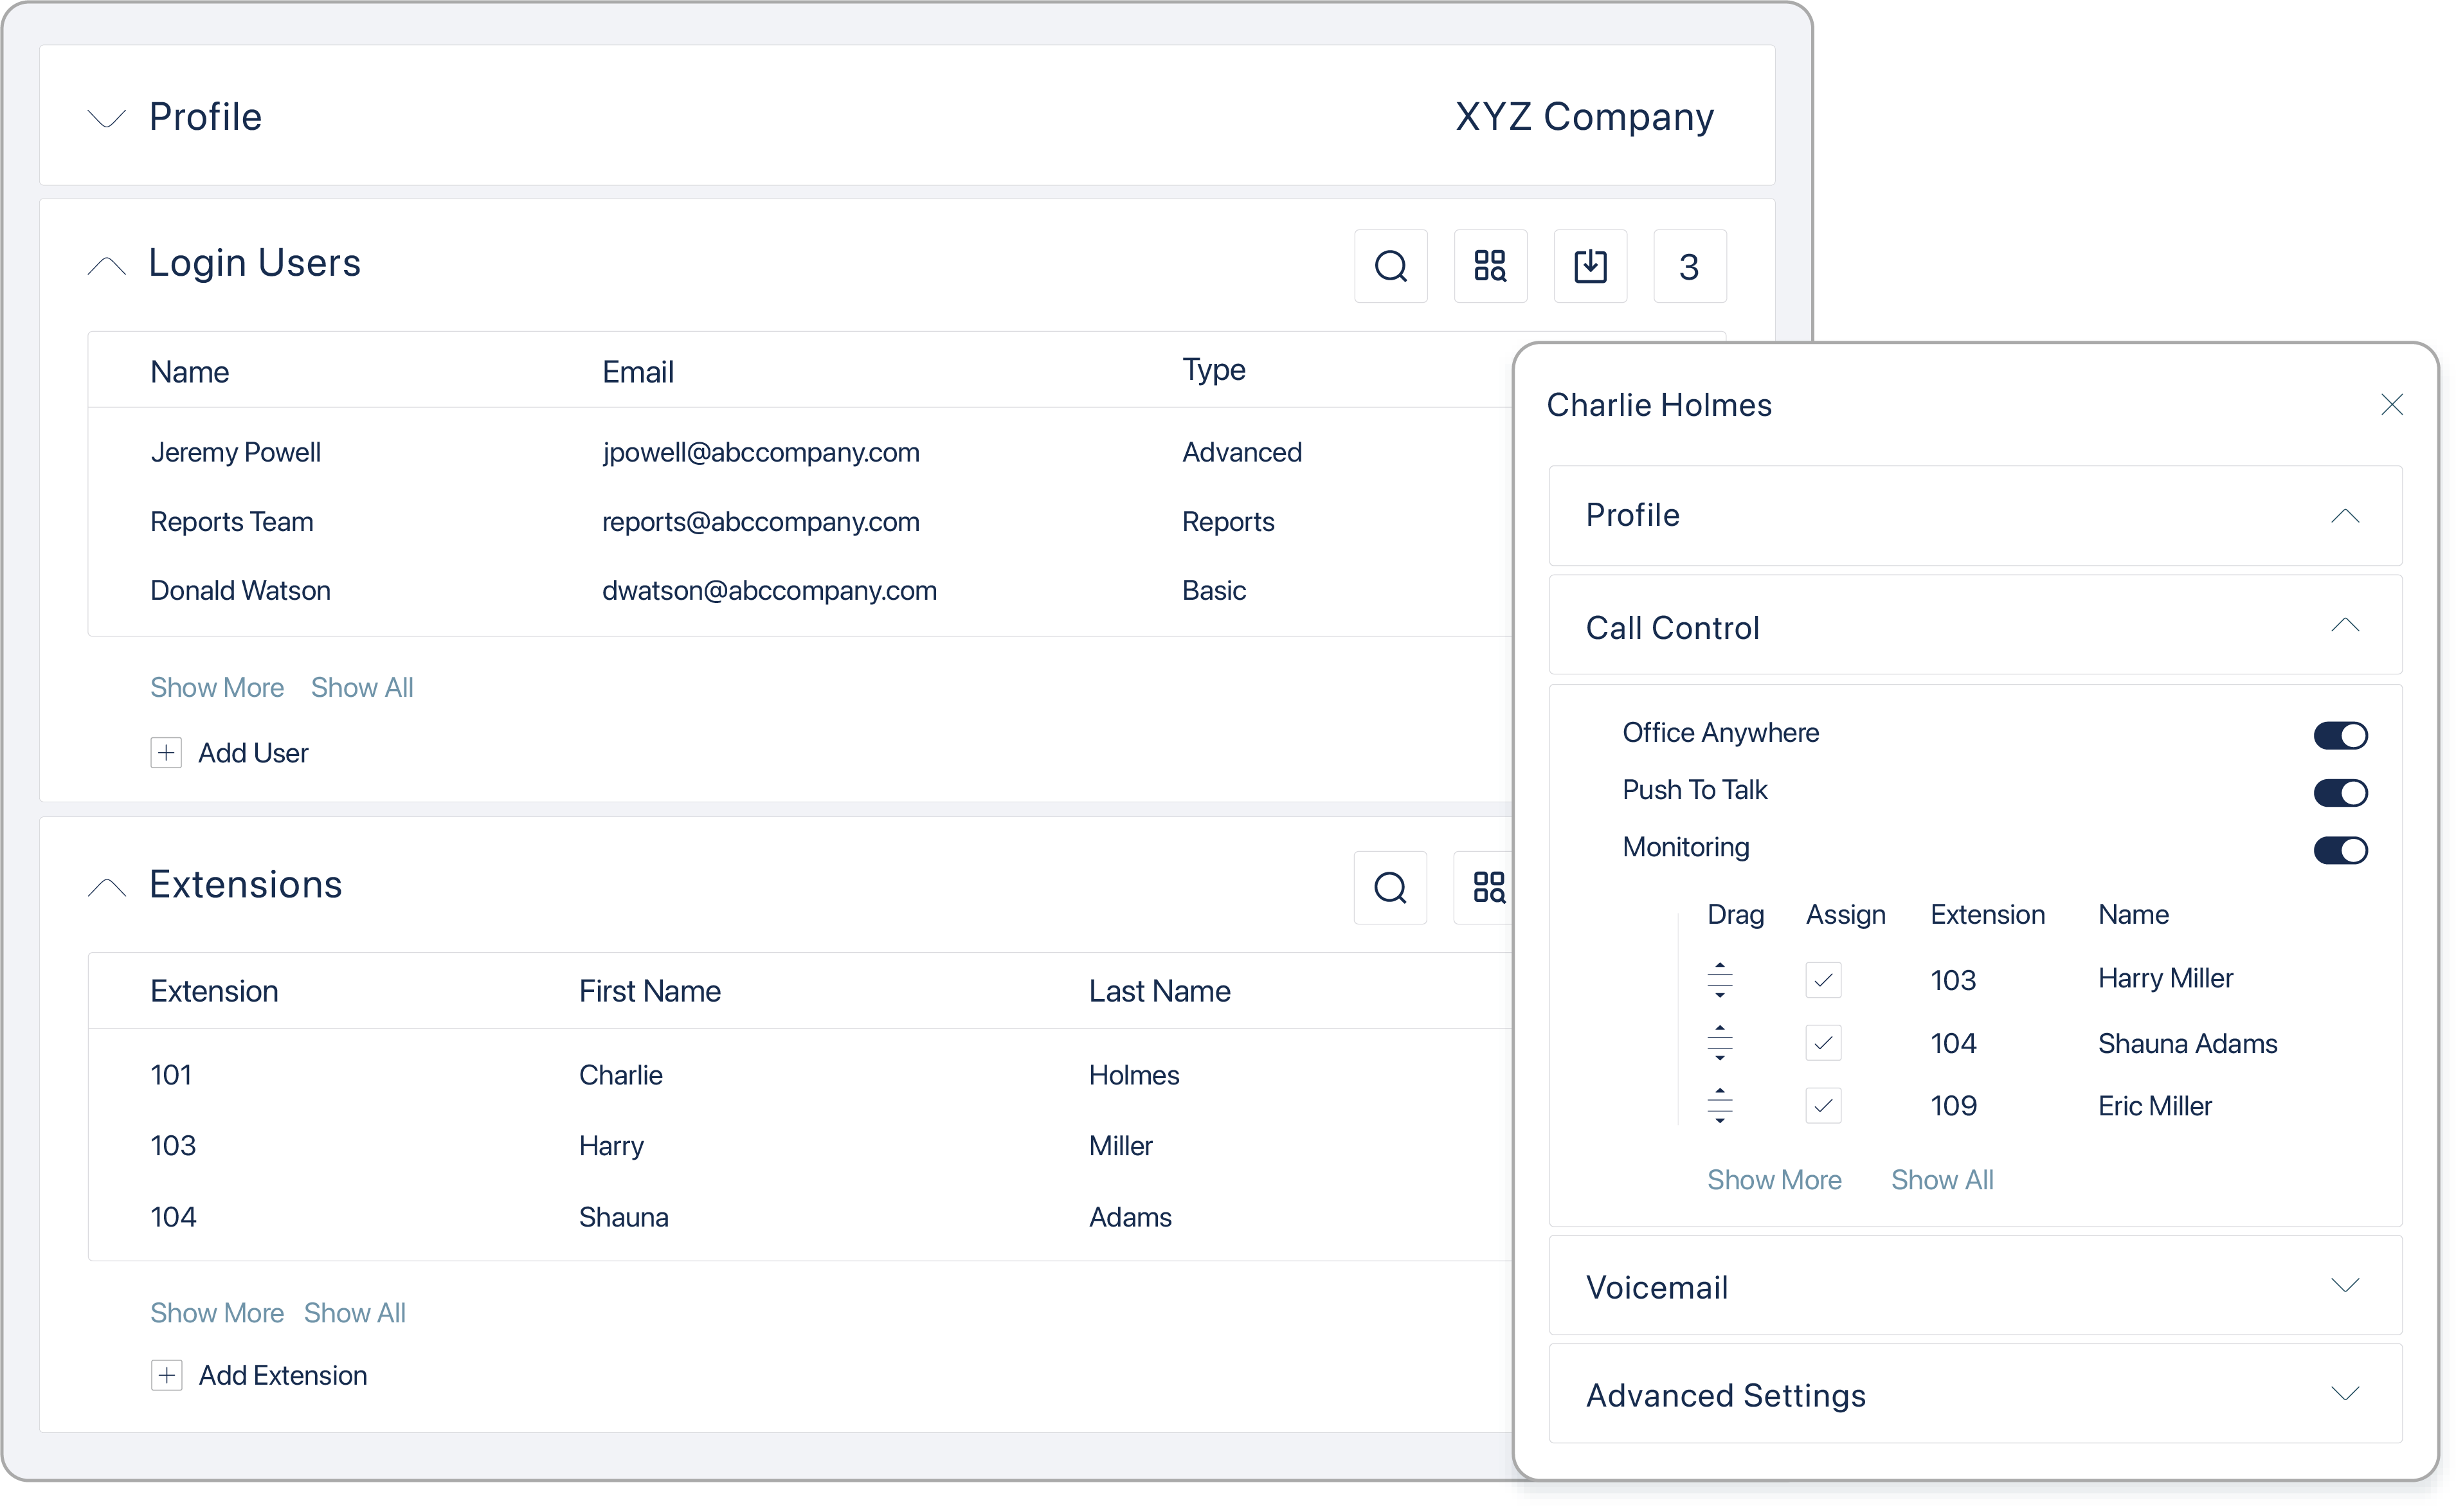Click email jpowell@abccompany.com
This screenshot has width=2456, height=1512.
tap(761, 452)
